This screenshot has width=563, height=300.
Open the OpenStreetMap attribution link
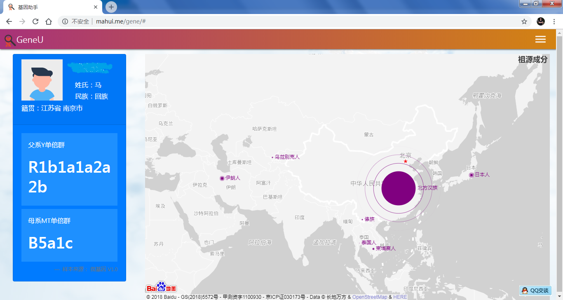[369, 297]
